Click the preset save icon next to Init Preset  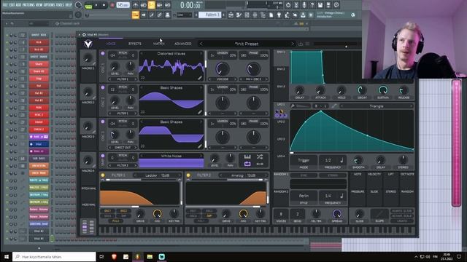[x=301, y=44]
